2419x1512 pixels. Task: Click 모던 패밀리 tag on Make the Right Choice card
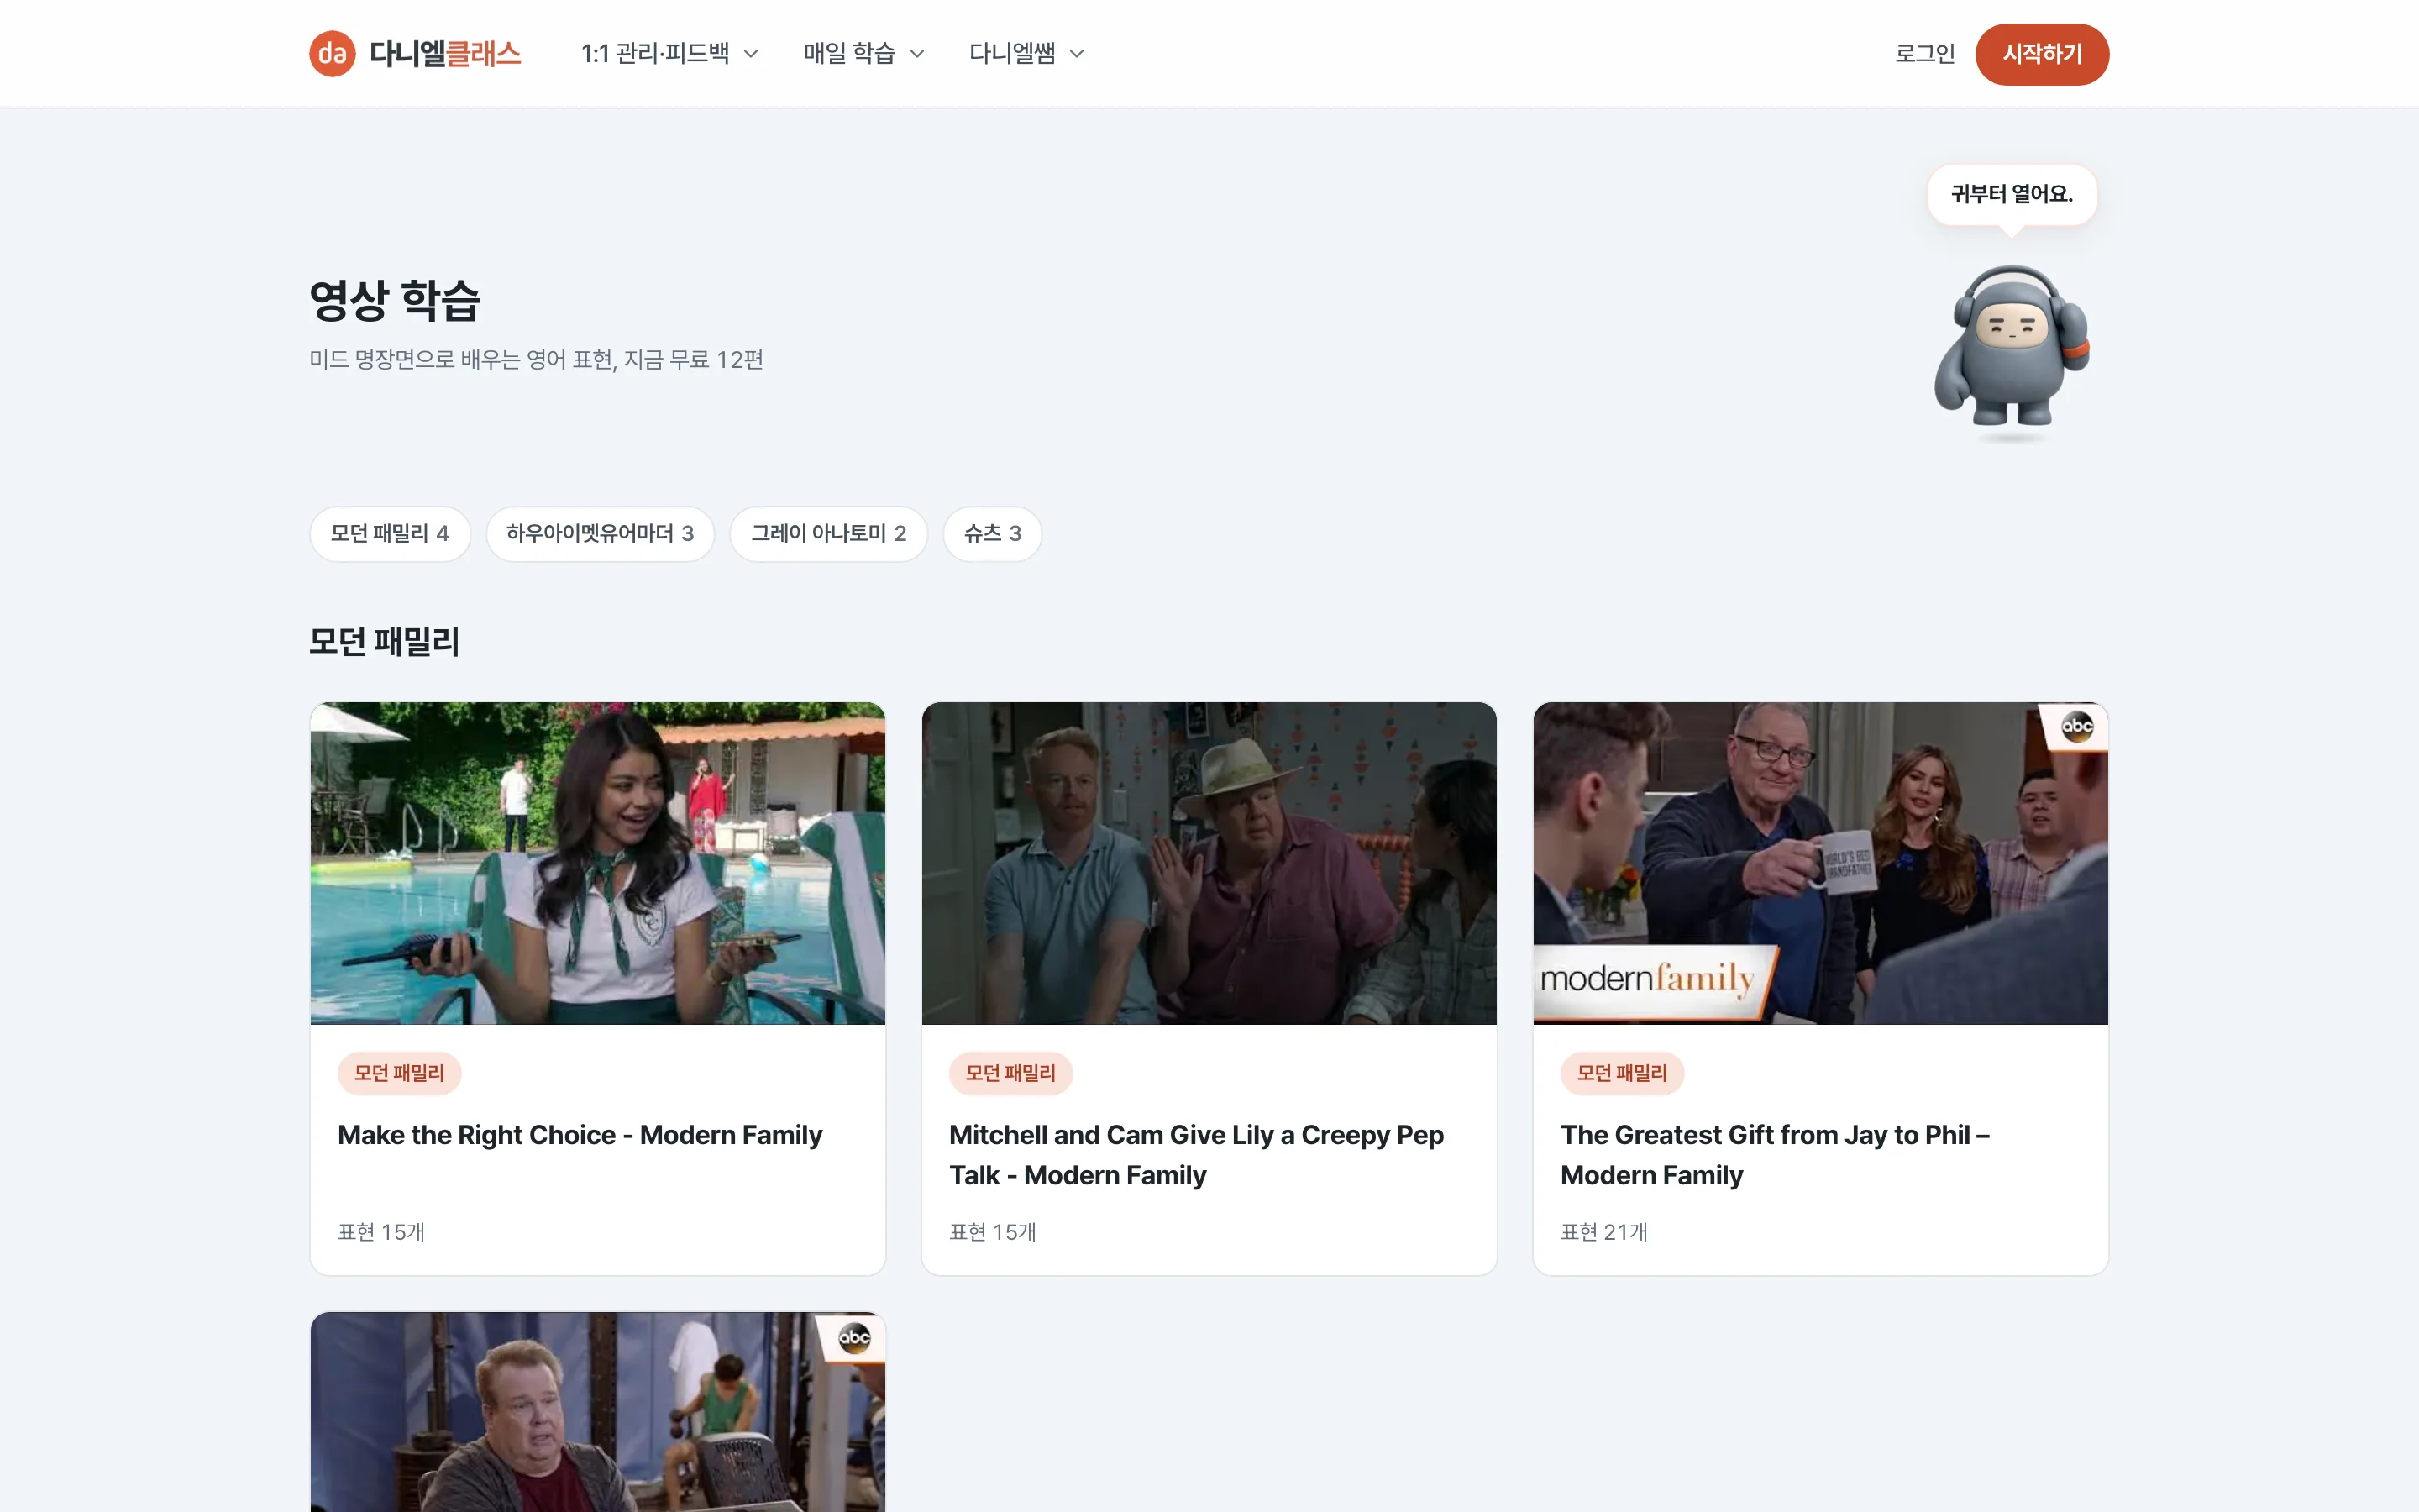click(x=399, y=1073)
